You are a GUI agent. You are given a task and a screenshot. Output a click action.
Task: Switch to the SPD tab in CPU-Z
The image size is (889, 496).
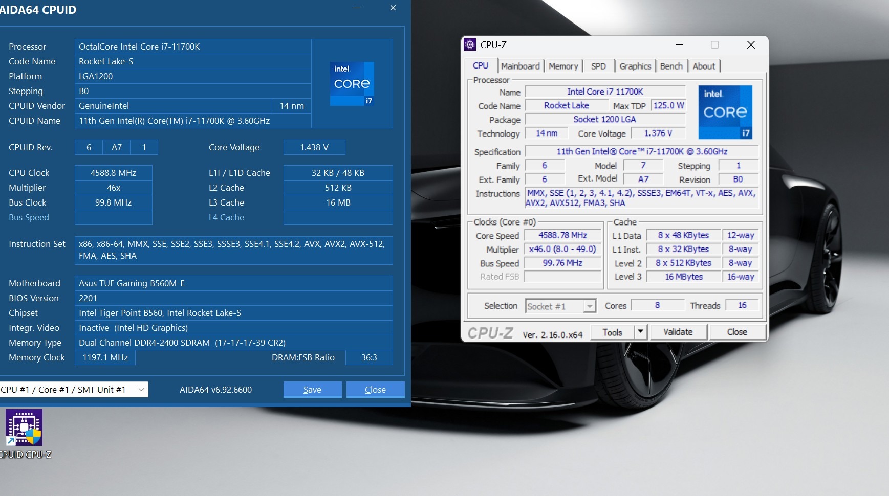point(598,66)
